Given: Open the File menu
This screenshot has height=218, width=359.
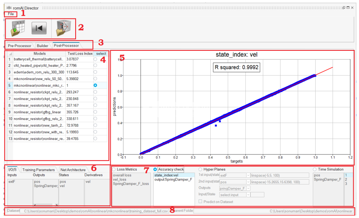Looking at the screenshot, I should click(x=11, y=14).
